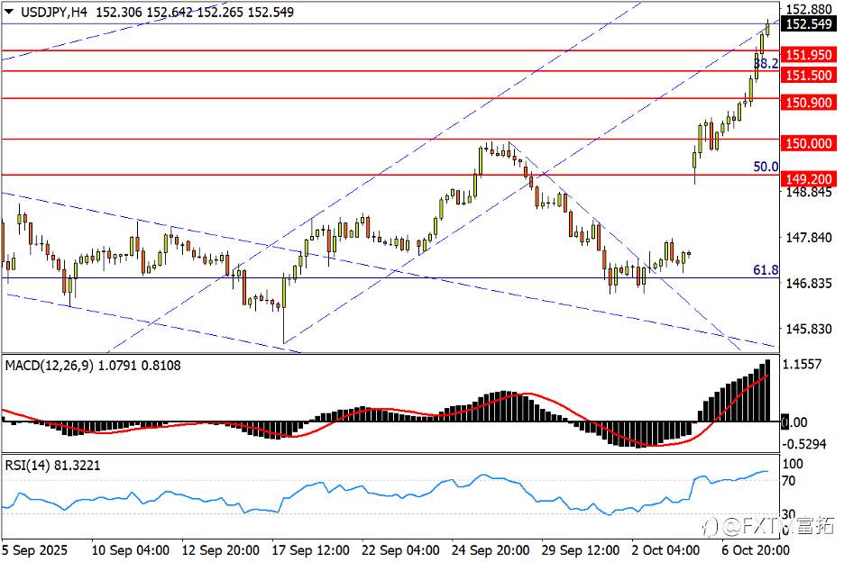The height and width of the screenshot is (562, 844).
Task: Click the 22 Sep 04:00 time label
Action: pyautogui.click(x=400, y=550)
